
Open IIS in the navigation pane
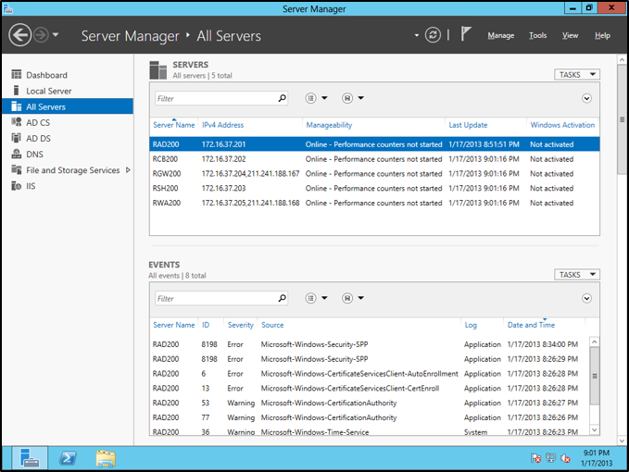pos(31,186)
